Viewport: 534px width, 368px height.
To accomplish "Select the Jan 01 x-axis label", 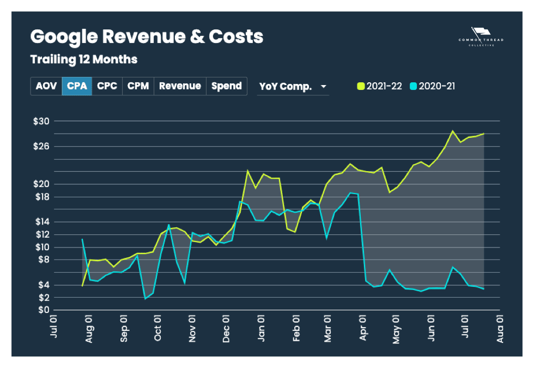I will (x=261, y=329).
